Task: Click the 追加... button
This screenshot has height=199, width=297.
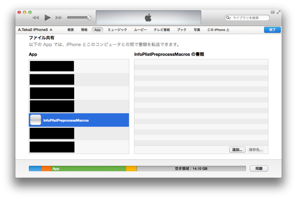Action: 237,150
